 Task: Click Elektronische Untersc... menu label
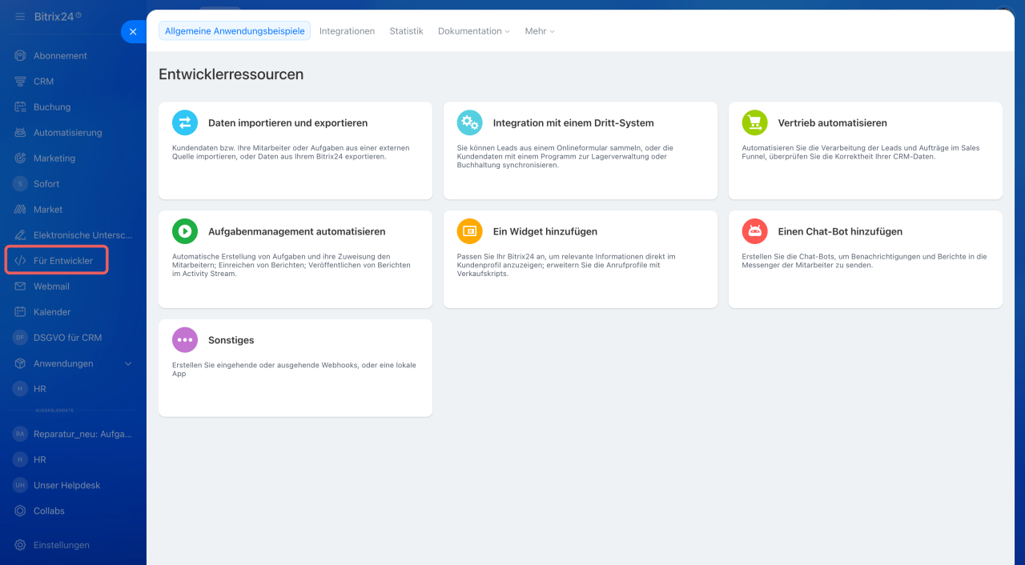[83, 235]
